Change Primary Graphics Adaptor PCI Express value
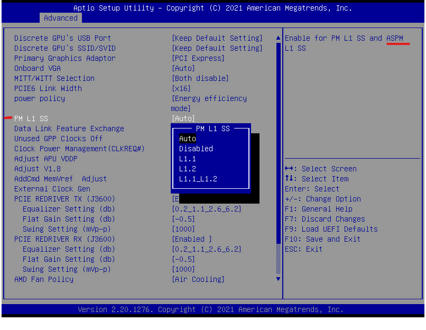 pos(198,58)
